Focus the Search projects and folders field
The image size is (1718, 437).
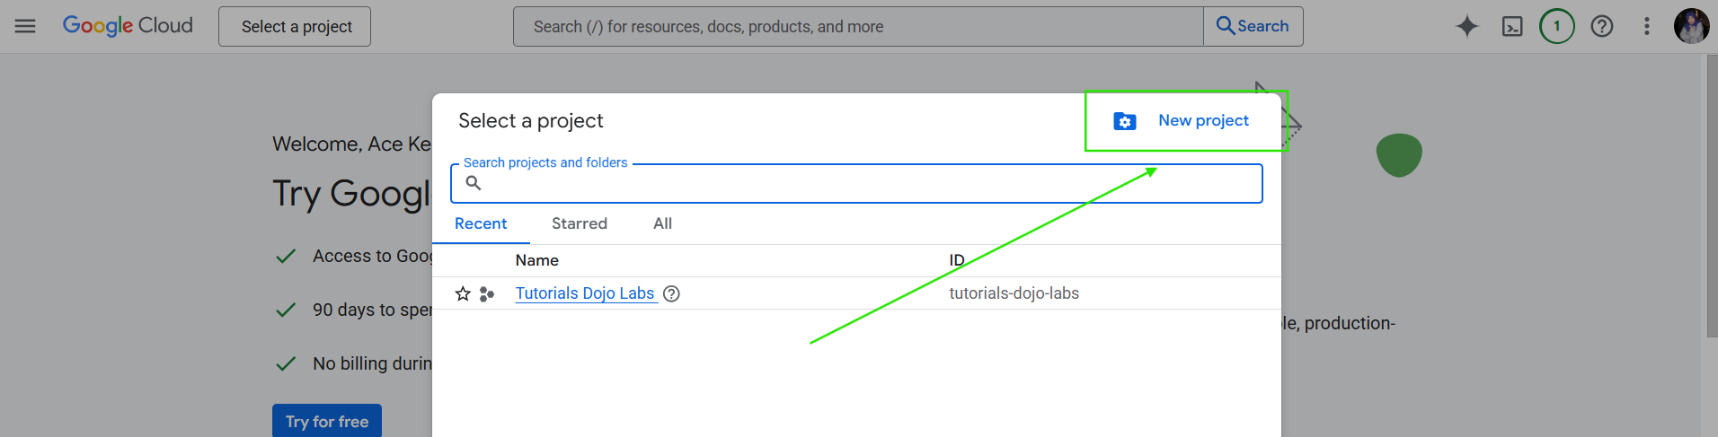pyautogui.click(x=863, y=184)
